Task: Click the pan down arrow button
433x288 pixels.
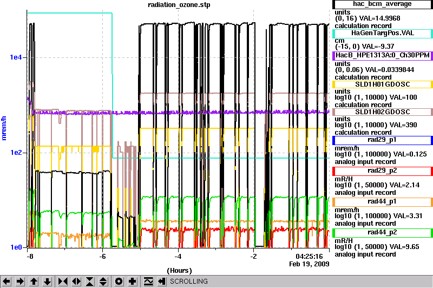Action: tap(47, 282)
